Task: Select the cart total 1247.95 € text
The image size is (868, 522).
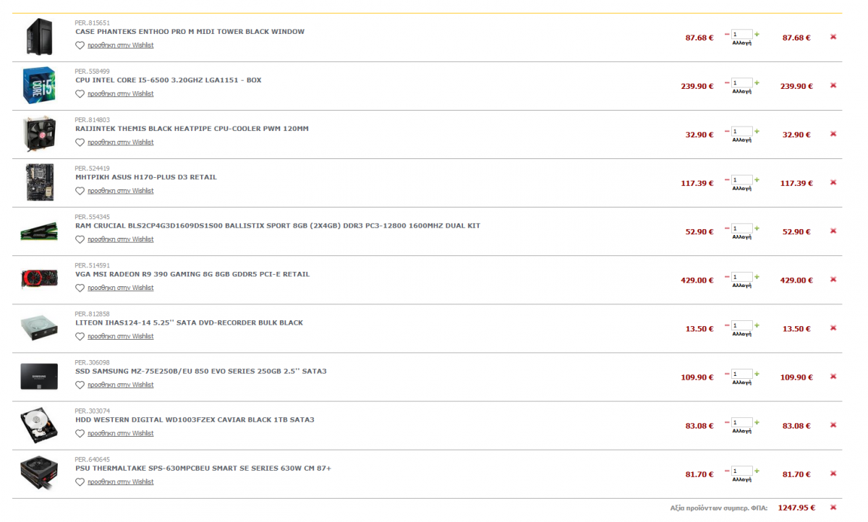Action: [796, 508]
